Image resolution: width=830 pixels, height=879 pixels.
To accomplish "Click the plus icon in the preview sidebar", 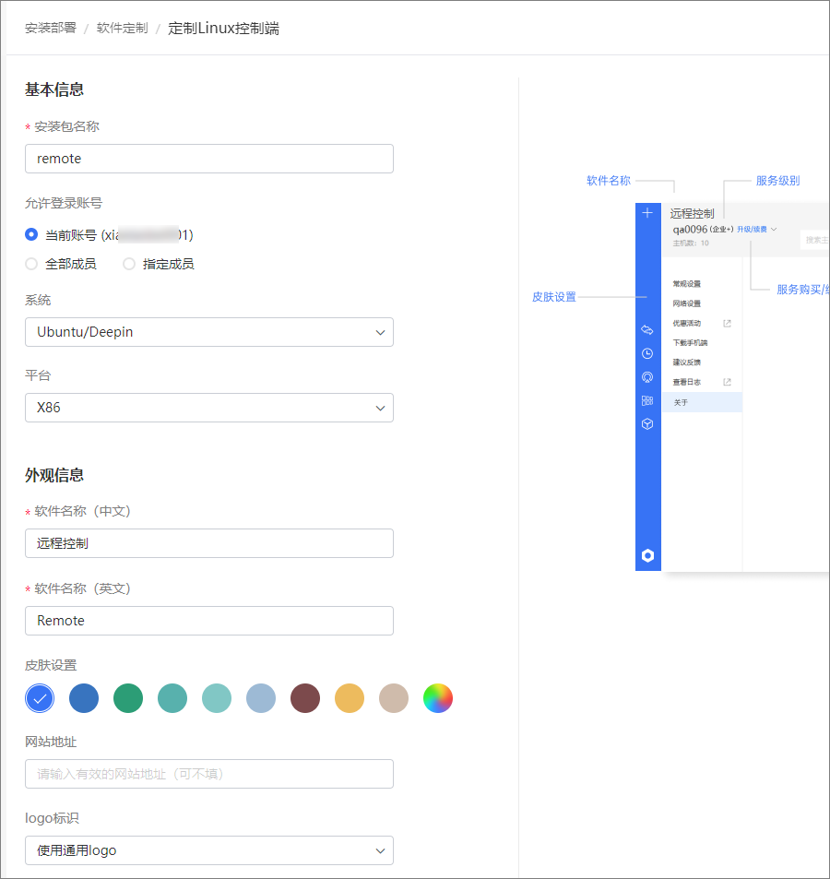I will [647, 213].
